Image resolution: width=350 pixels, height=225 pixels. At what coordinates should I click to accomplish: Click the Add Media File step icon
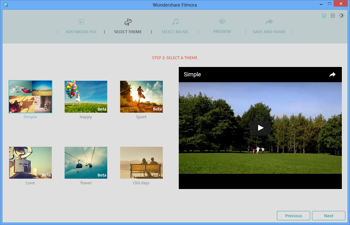coord(81,22)
